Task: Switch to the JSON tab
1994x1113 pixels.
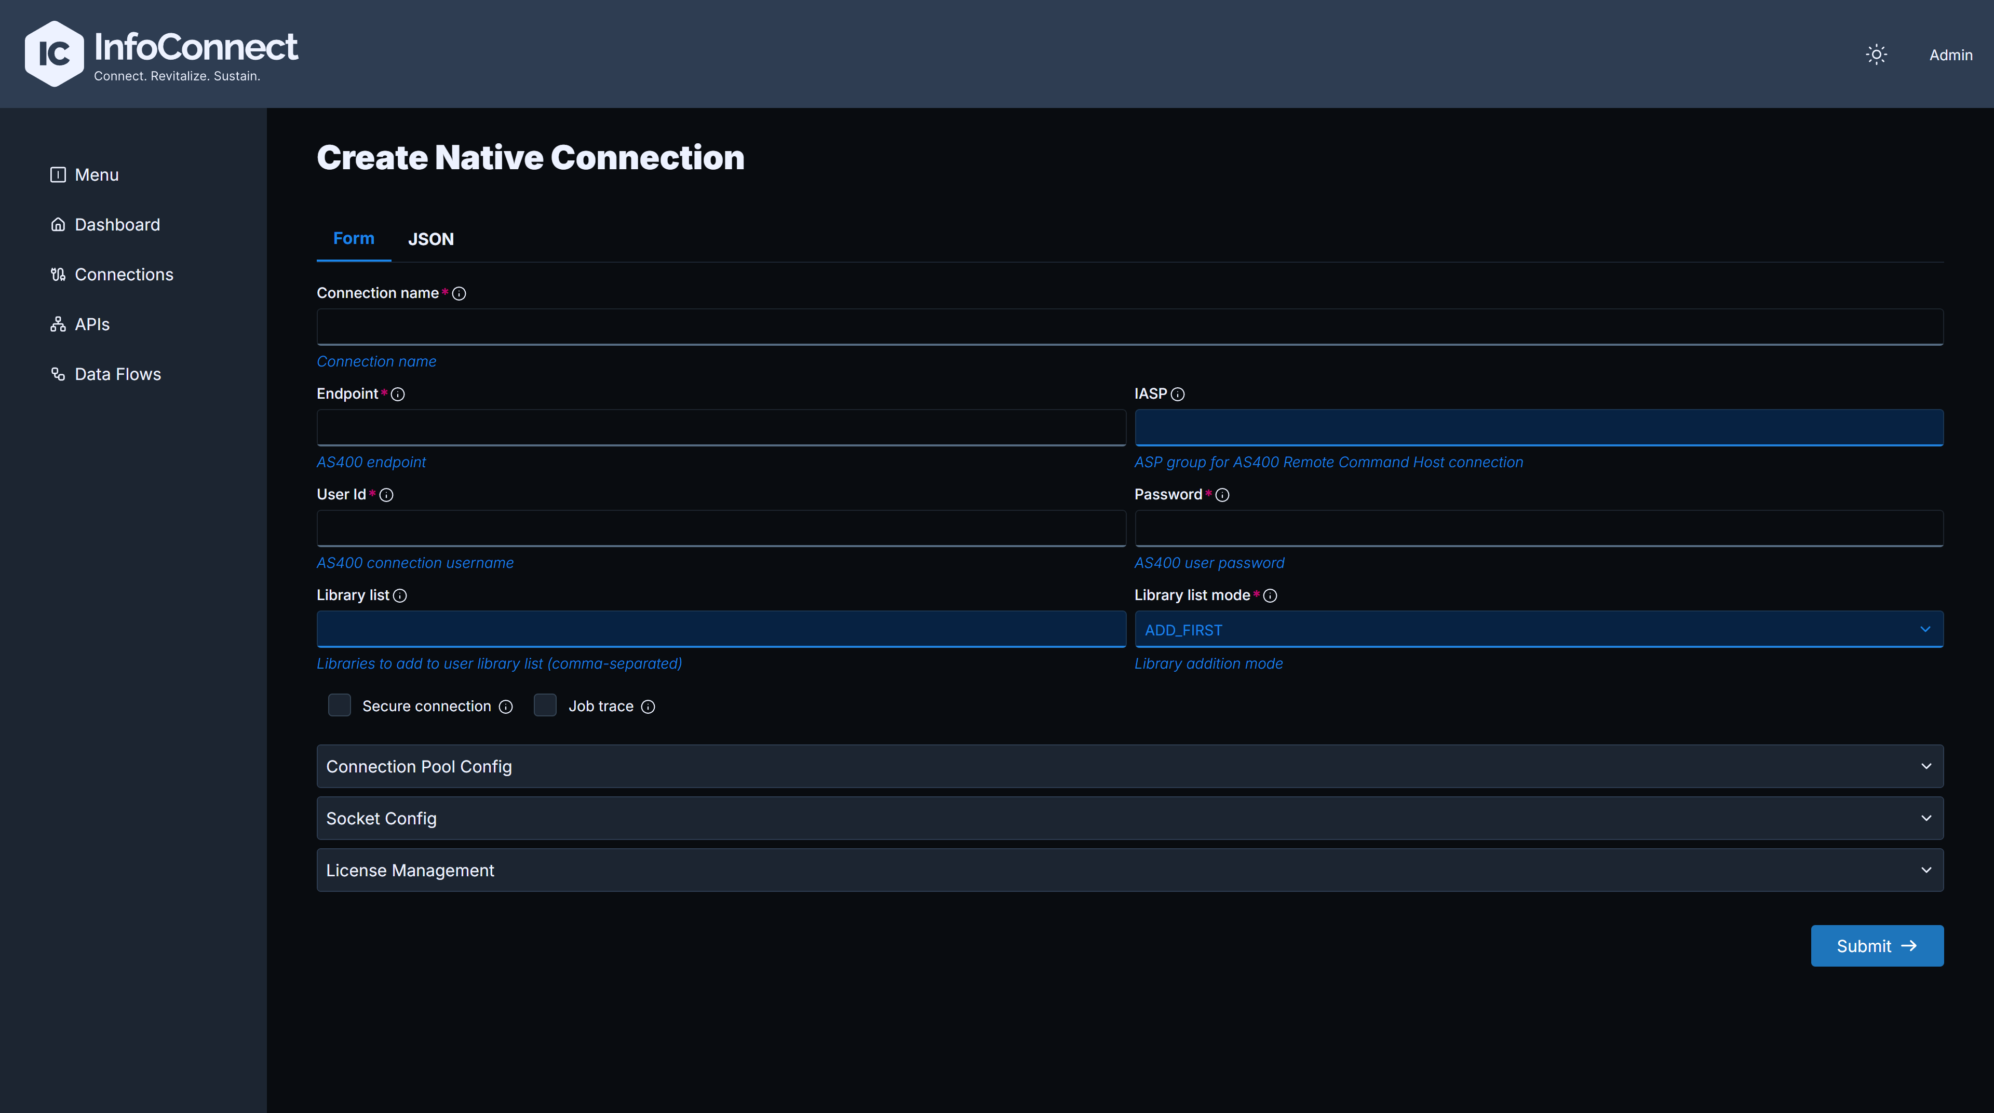Action: point(431,239)
